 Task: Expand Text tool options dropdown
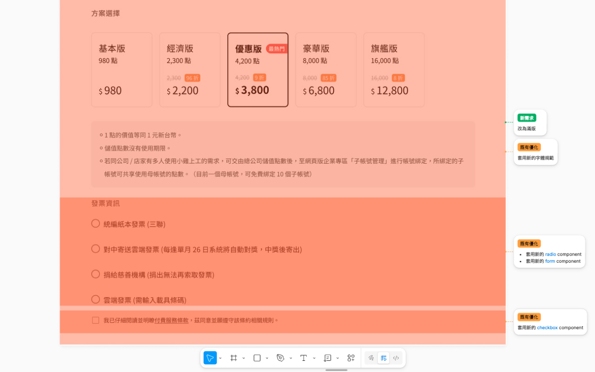[314, 358]
